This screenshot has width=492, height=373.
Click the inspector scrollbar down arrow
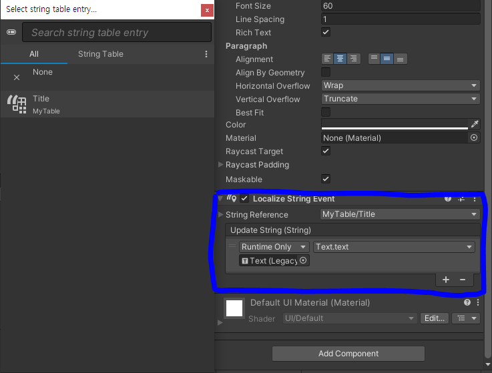click(488, 364)
